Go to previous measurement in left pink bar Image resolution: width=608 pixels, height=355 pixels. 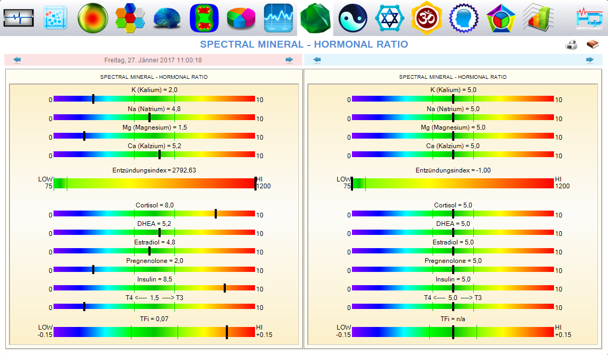17,60
